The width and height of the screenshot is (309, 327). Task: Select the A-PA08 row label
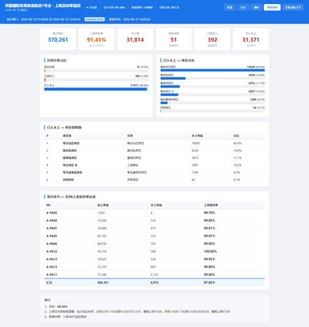point(52,236)
